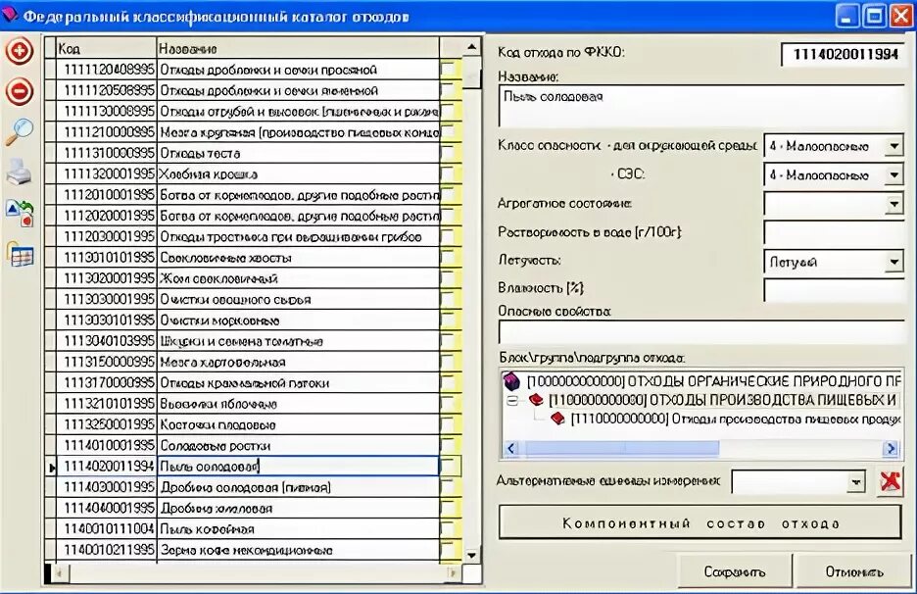Select node 'ОТХОДЫ ПРОИЗВОДСТВА ПИЩЕВЫХ'
Screen dimensions: 917x594
pos(723,400)
